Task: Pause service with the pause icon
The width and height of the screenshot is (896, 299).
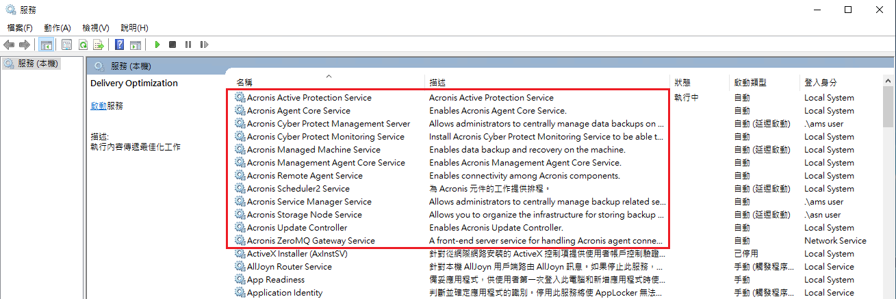Action: pyautogui.click(x=188, y=44)
